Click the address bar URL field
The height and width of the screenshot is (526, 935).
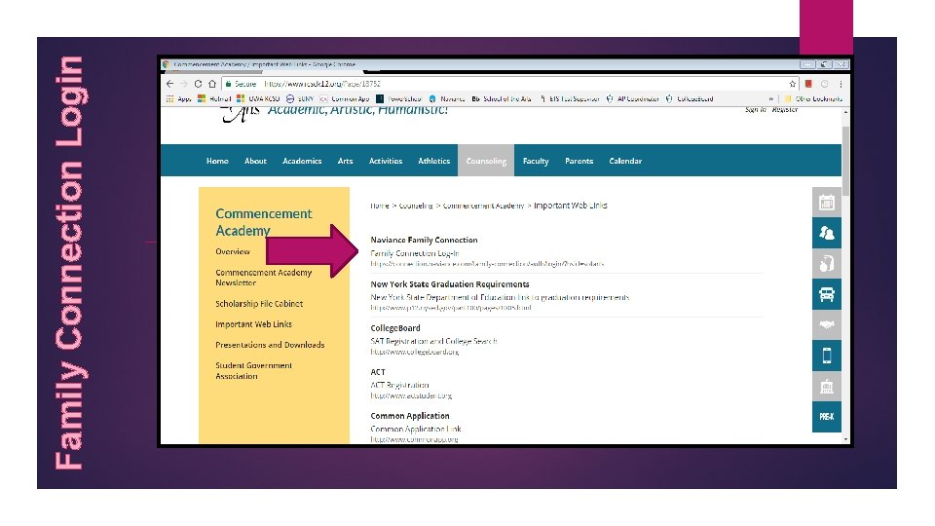(506, 84)
